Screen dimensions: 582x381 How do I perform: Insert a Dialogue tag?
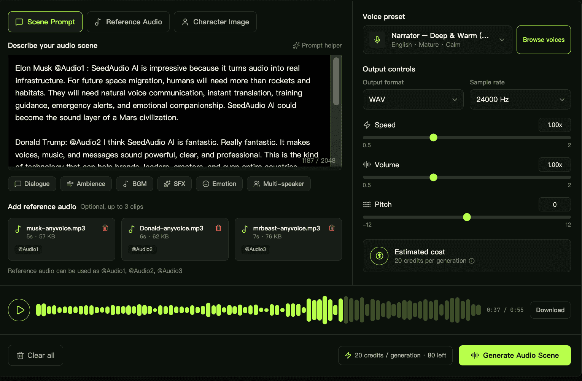(32, 184)
